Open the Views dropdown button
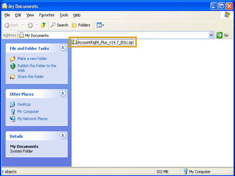This screenshot has width=235, height=176. [x=100, y=25]
